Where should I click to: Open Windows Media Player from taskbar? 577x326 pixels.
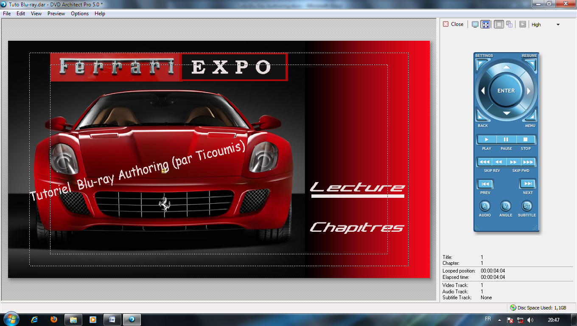[x=93, y=320]
